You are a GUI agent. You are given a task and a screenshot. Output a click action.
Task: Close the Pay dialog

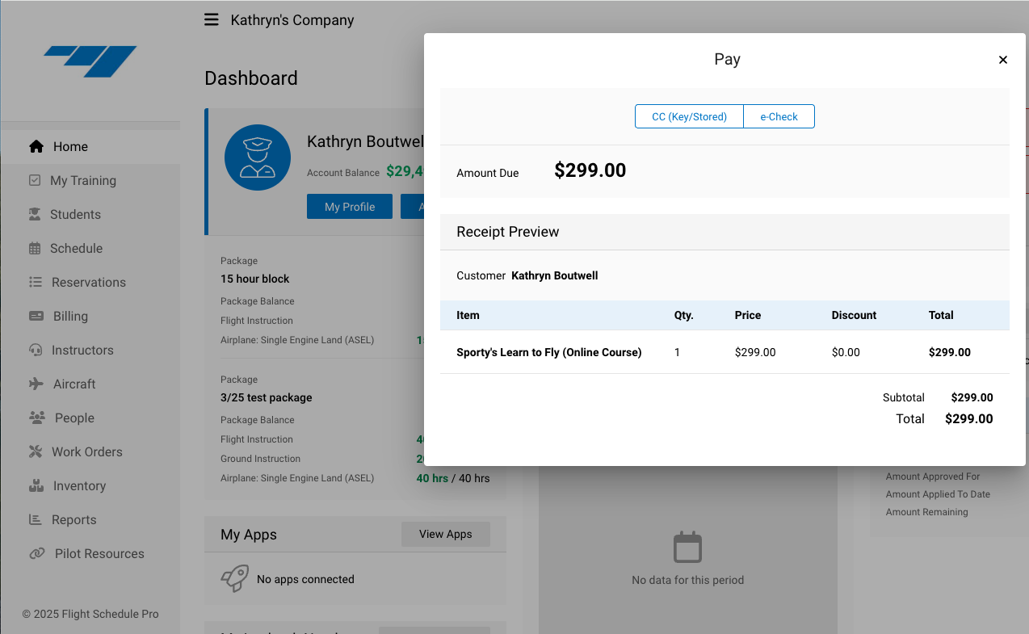[1003, 60]
